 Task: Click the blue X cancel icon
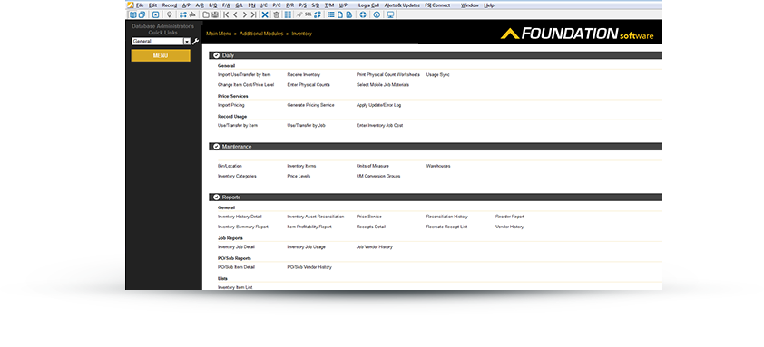[x=265, y=14]
